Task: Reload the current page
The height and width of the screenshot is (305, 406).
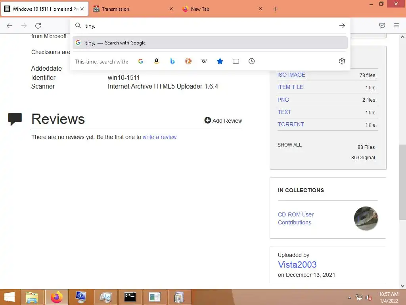Action: tap(38, 26)
